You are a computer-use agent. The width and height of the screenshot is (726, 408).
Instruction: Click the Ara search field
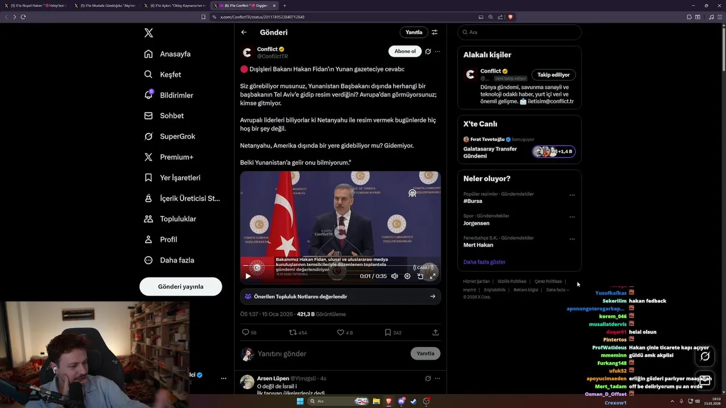[x=519, y=32]
